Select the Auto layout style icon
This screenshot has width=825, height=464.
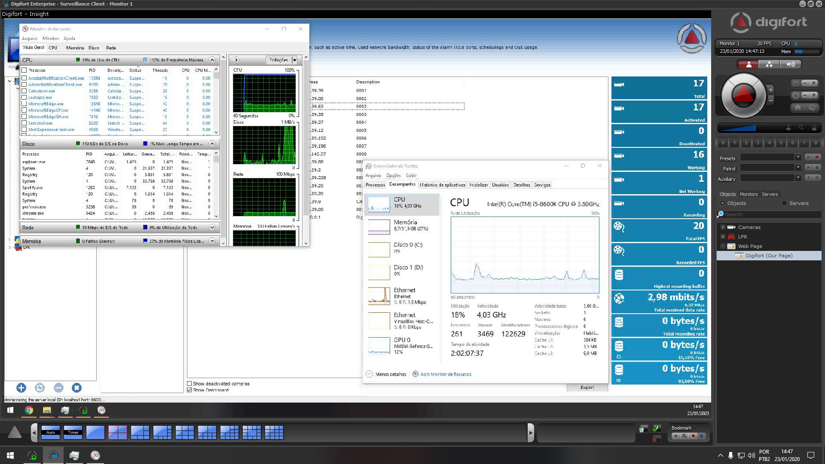tap(51, 432)
